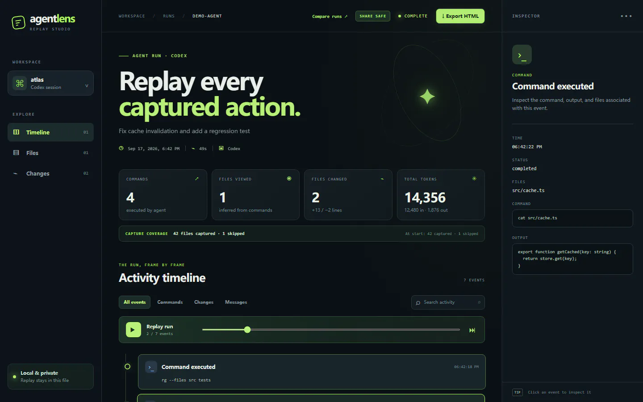
Task: Click the eye icon on Files Viewed card
Action: pos(289,179)
